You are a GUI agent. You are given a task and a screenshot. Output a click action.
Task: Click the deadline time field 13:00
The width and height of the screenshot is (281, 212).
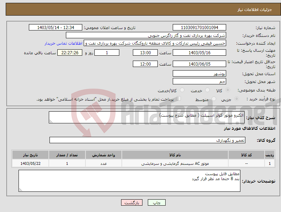click(x=145, y=52)
